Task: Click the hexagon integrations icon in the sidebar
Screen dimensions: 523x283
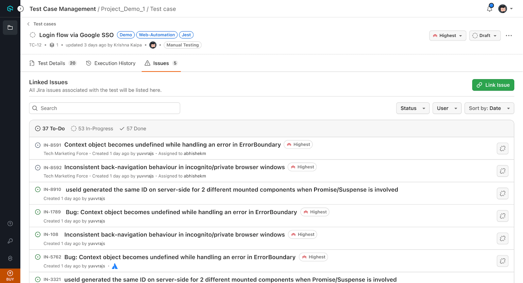Action: click(10, 258)
